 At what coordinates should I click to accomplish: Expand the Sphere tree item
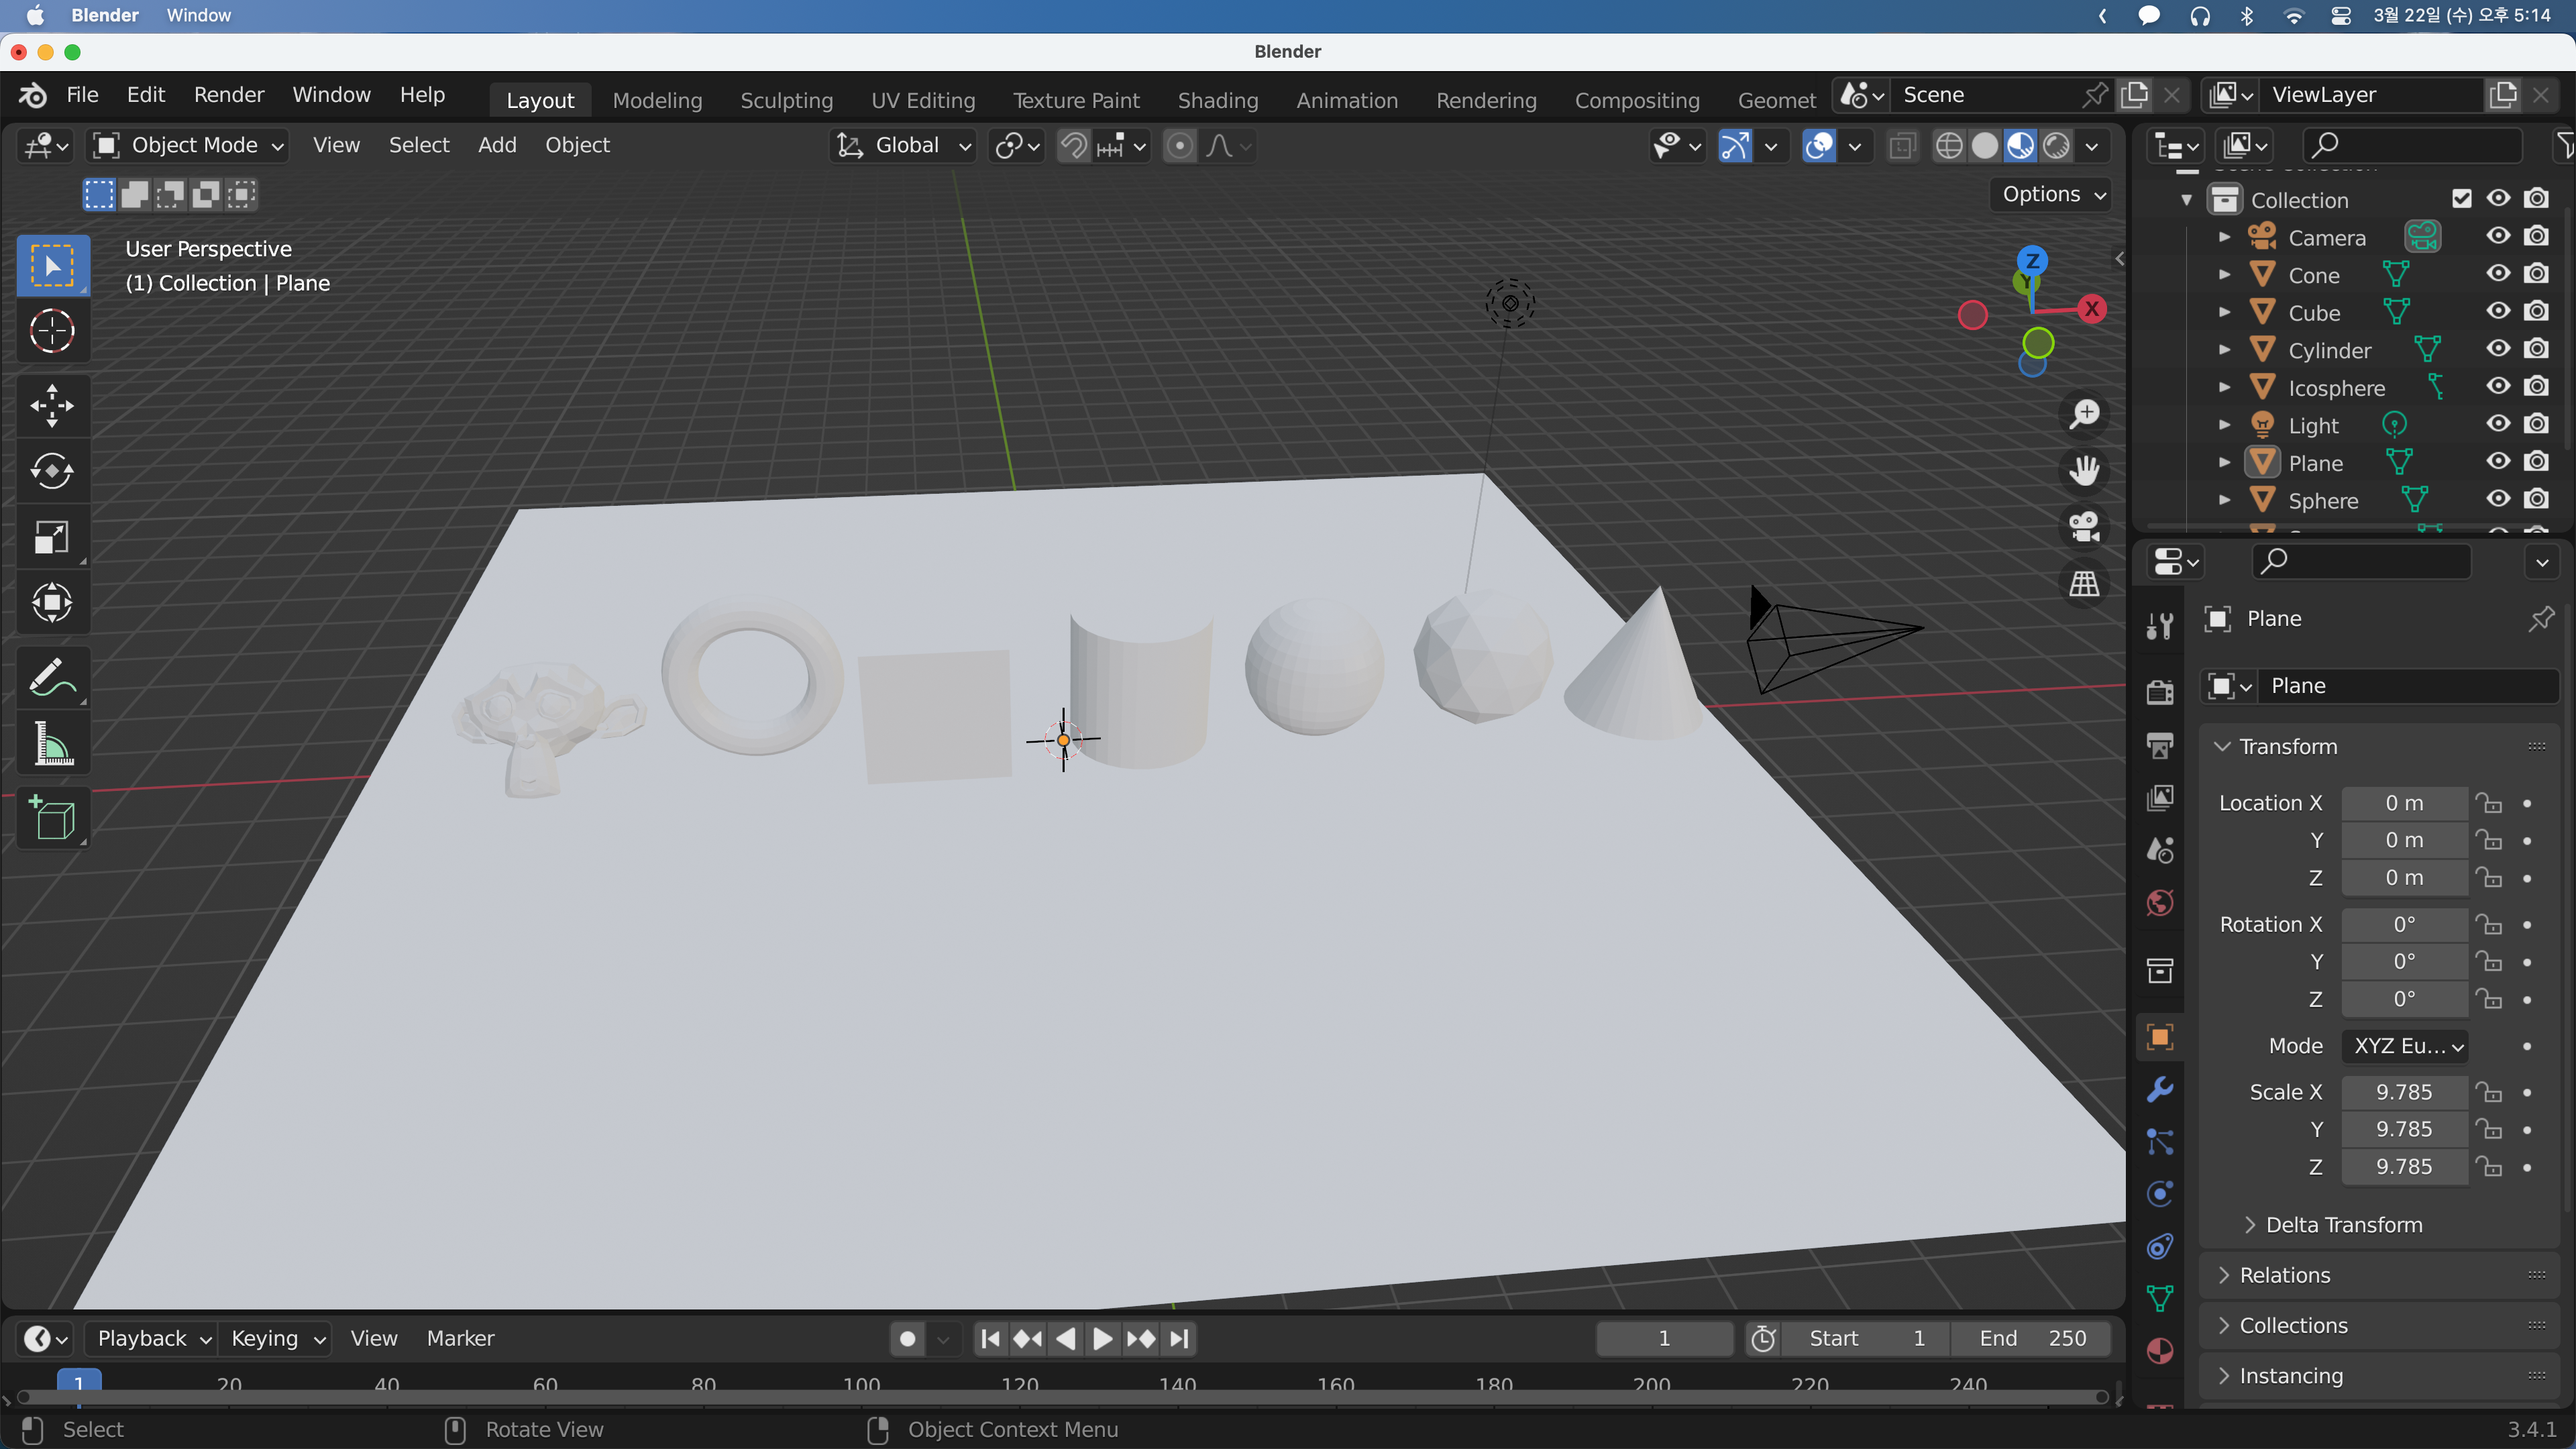[x=2224, y=500]
